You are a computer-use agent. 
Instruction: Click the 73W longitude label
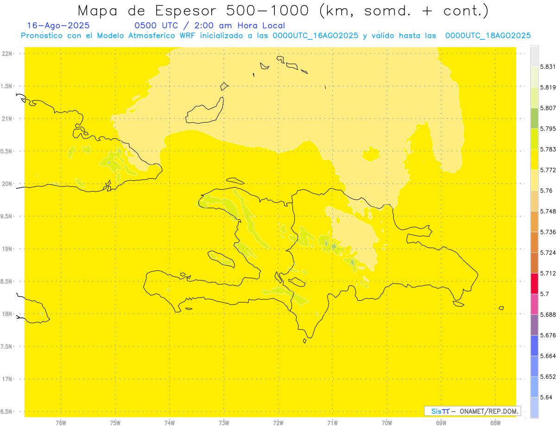pos(224,423)
